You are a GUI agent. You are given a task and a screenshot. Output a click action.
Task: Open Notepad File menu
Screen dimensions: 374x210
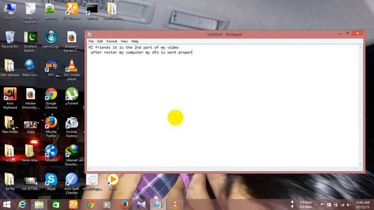point(91,41)
